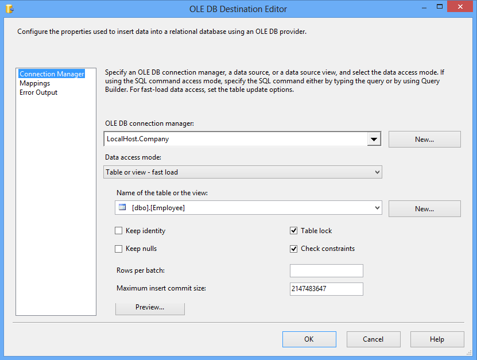Click the Preview button
Screen dimensions: 477x360
click(x=150, y=308)
